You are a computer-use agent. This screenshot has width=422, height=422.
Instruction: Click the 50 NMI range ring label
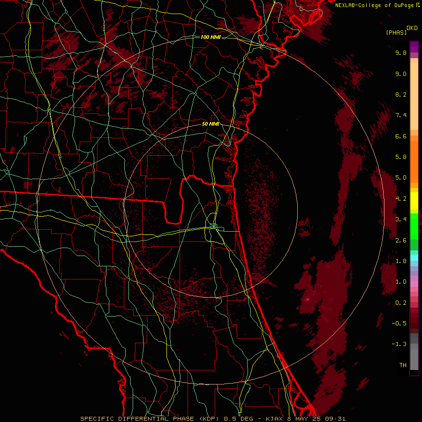[211, 124]
